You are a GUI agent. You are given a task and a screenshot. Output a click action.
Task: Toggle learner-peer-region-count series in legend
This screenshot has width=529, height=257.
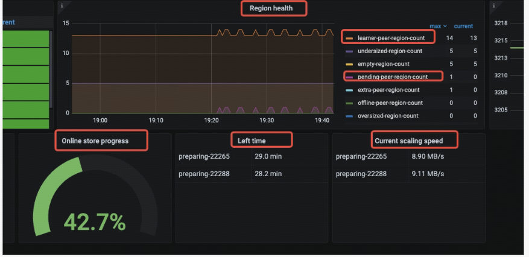point(391,38)
